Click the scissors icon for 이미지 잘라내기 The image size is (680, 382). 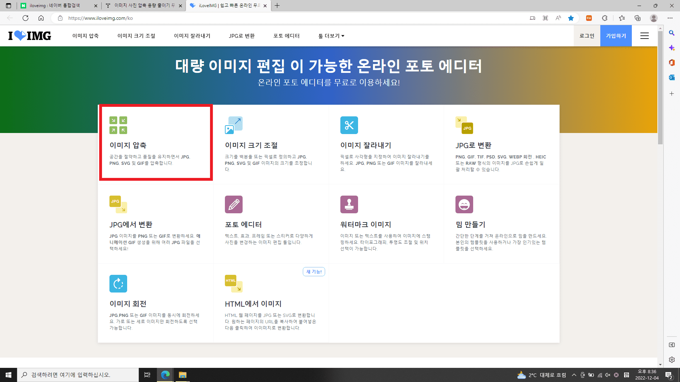[349, 125]
